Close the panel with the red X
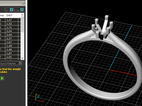 (x=23, y=3)
